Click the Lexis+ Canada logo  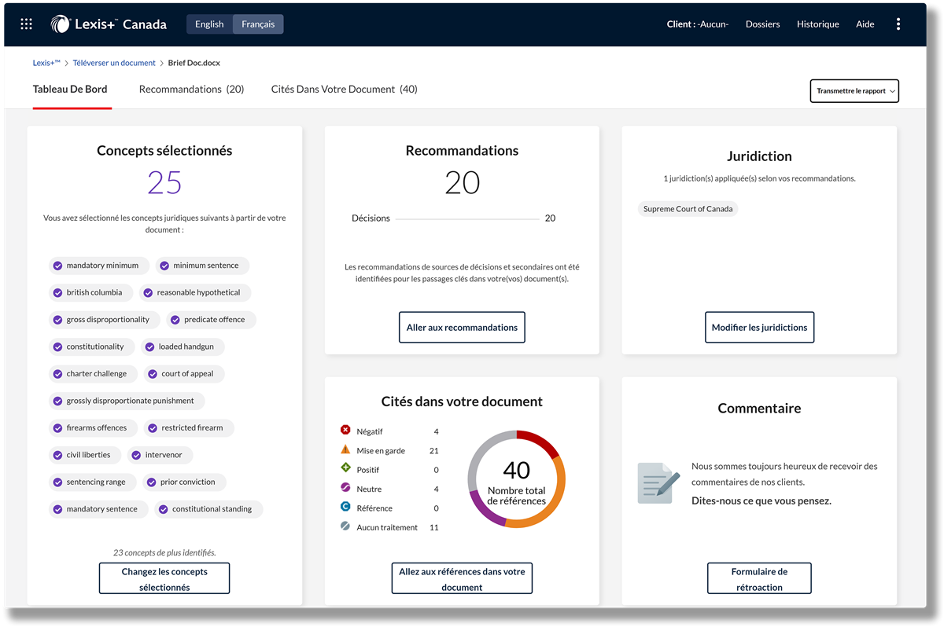click(109, 24)
